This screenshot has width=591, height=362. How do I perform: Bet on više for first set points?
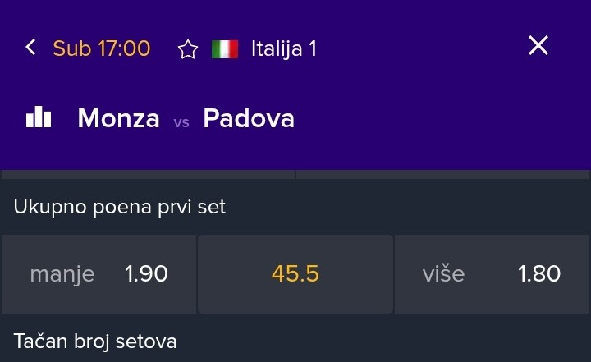[x=492, y=274]
